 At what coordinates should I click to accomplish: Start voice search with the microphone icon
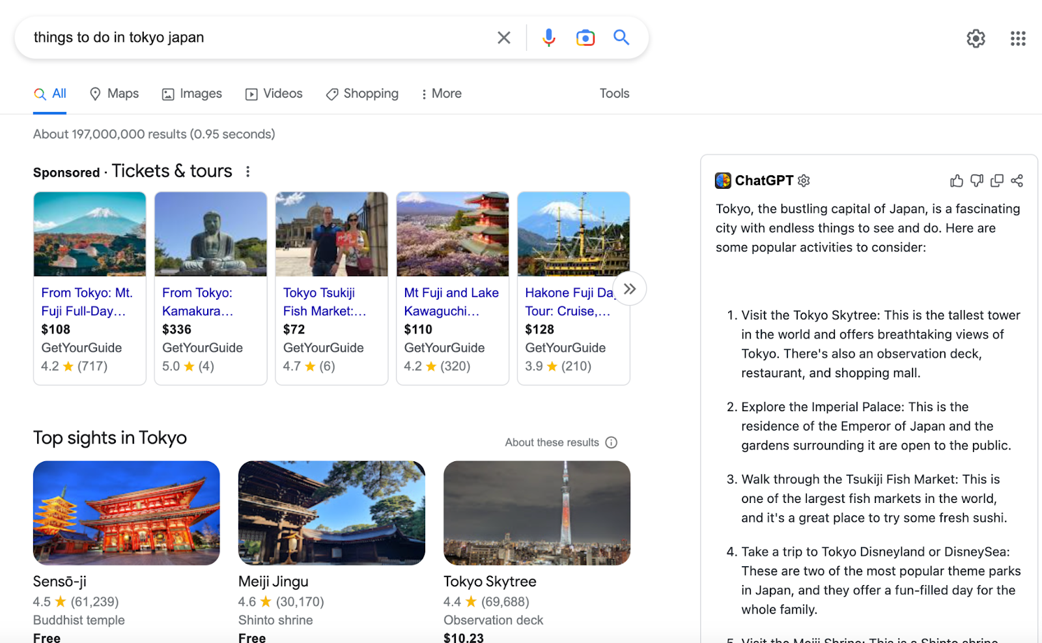[549, 38]
